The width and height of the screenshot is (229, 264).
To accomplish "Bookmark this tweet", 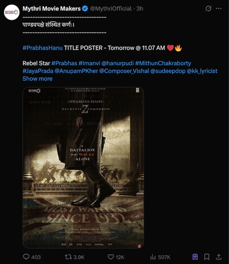I will 207,257.
